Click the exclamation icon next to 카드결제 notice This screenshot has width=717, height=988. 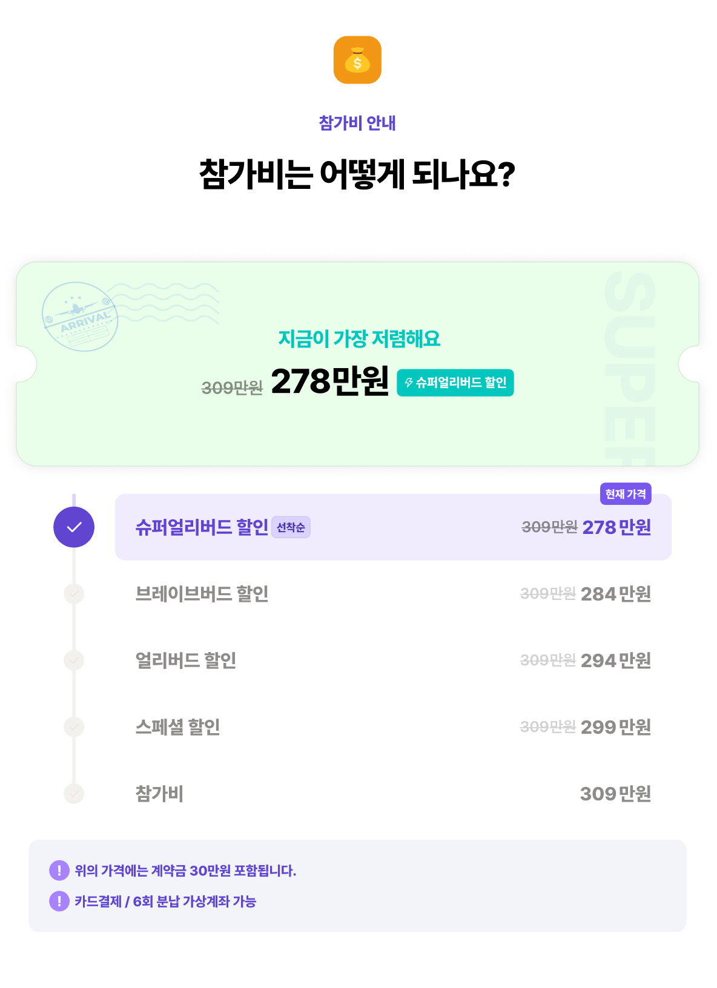pyautogui.click(x=59, y=901)
